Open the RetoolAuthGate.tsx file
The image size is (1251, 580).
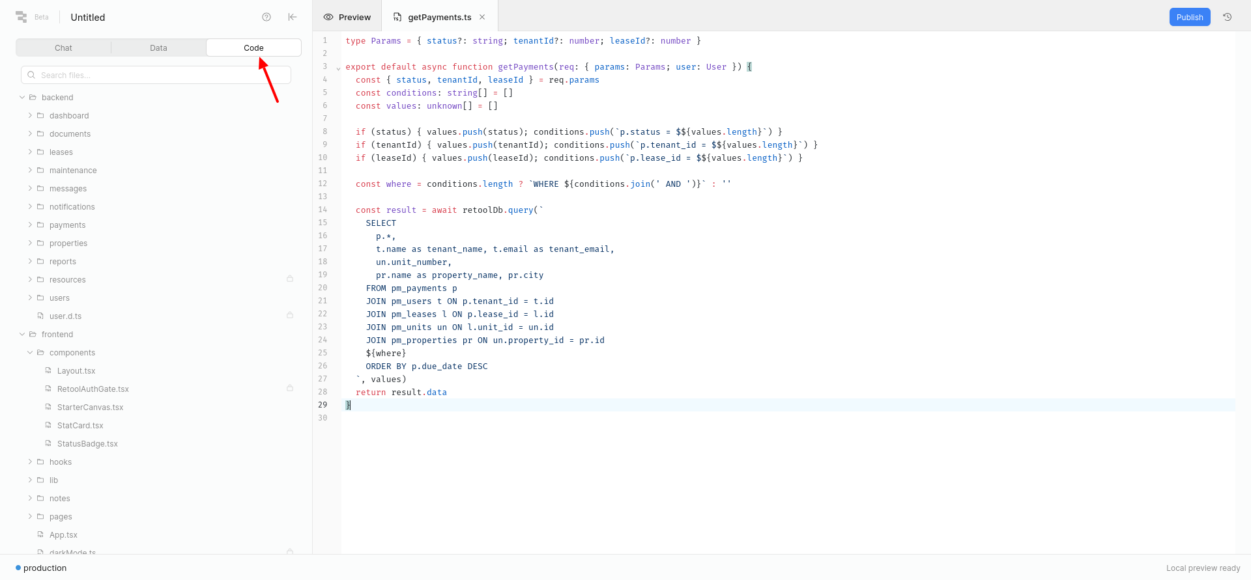93,389
